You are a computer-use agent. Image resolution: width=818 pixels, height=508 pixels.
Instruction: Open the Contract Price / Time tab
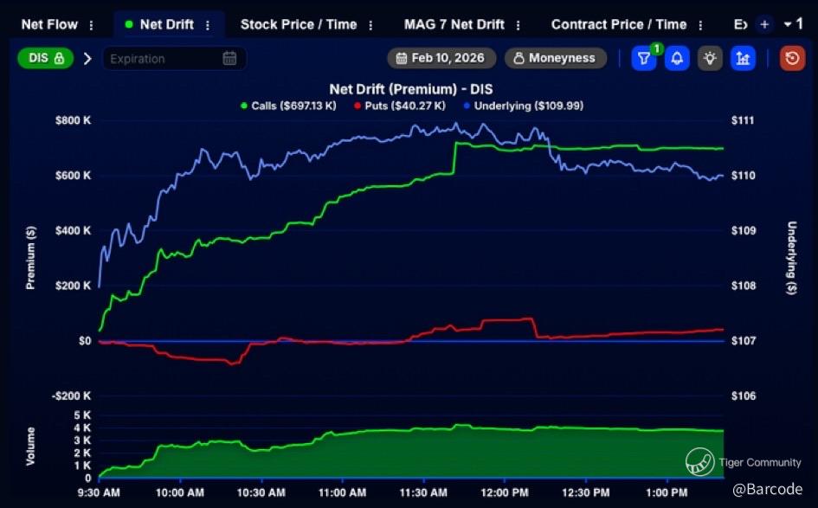619,24
